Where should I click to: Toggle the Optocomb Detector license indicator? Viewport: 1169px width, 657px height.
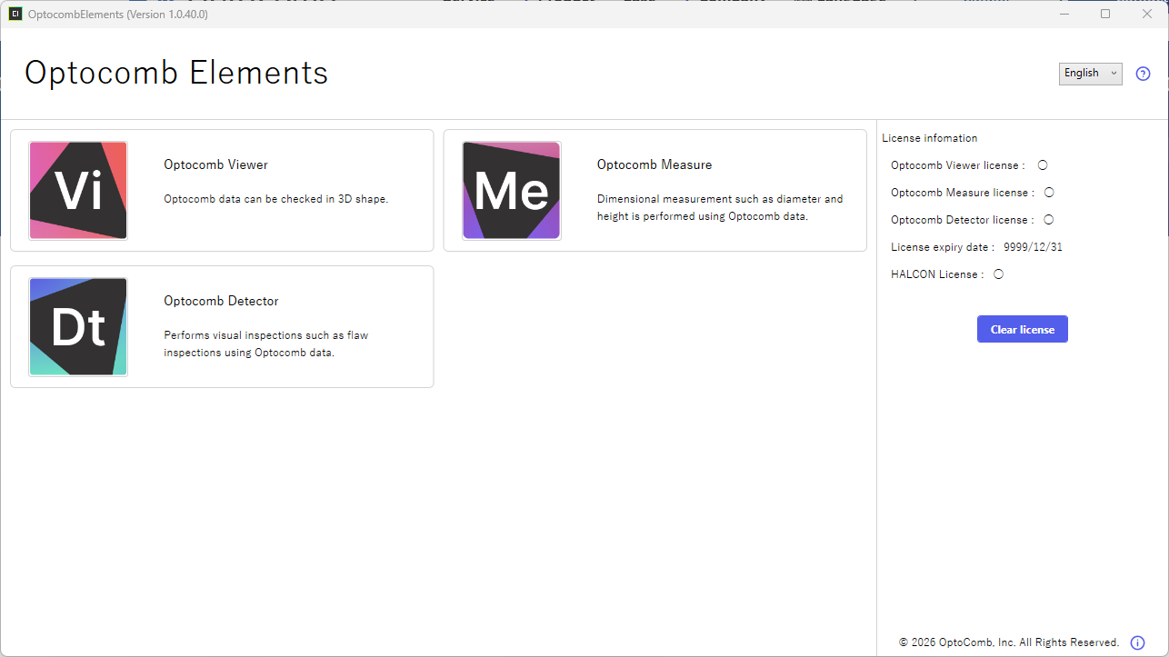pos(1049,220)
